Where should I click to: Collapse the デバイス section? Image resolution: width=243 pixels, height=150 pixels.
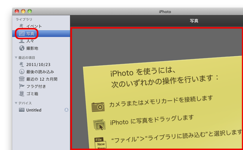click(16, 103)
